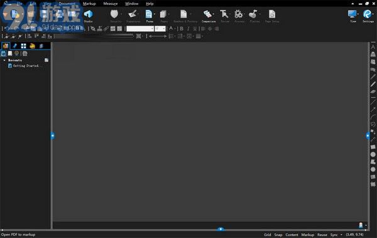Click the Review text tool icon
This screenshot has width=377, height=238.
click(x=224, y=14)
